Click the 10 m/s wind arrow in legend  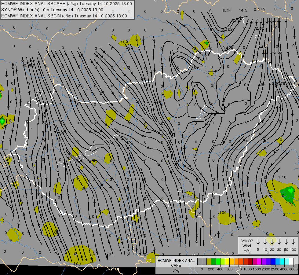pyautogui.click(x=265, y=242)
